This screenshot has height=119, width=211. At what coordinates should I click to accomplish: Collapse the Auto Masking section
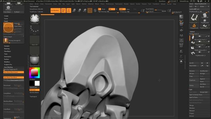point(8,67)
